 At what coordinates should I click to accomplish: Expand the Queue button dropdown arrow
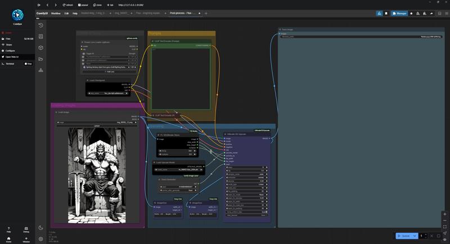point(415,236)
